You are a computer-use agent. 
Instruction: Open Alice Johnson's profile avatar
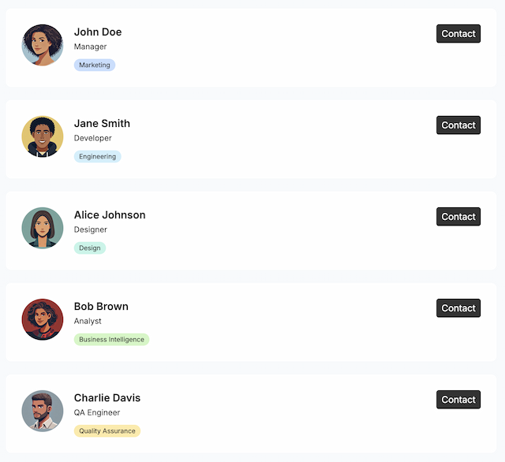[x=43, y=228]
